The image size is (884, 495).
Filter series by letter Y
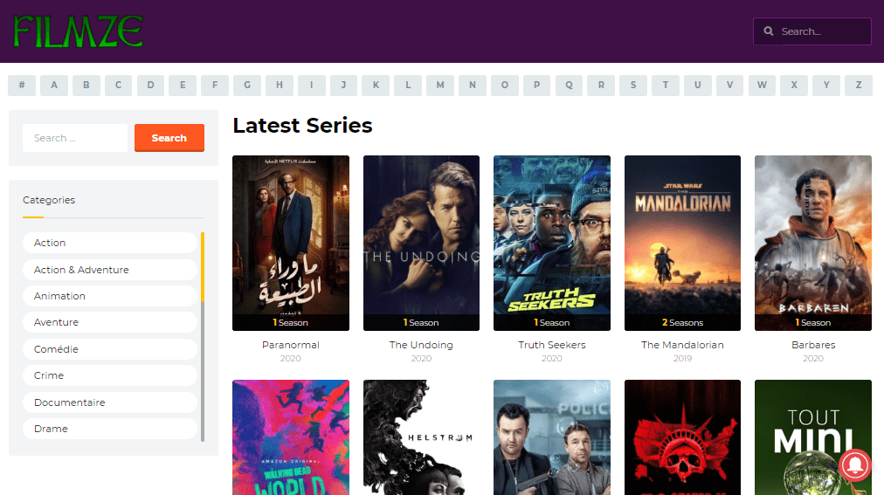pyautogui.click(x=826, y=85)
